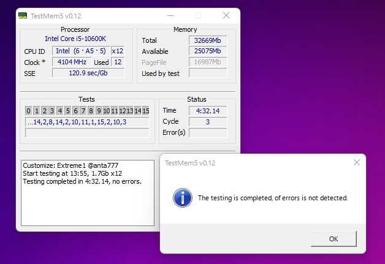Select test box number 11
The image size is (385, 264).
[115, 111]
